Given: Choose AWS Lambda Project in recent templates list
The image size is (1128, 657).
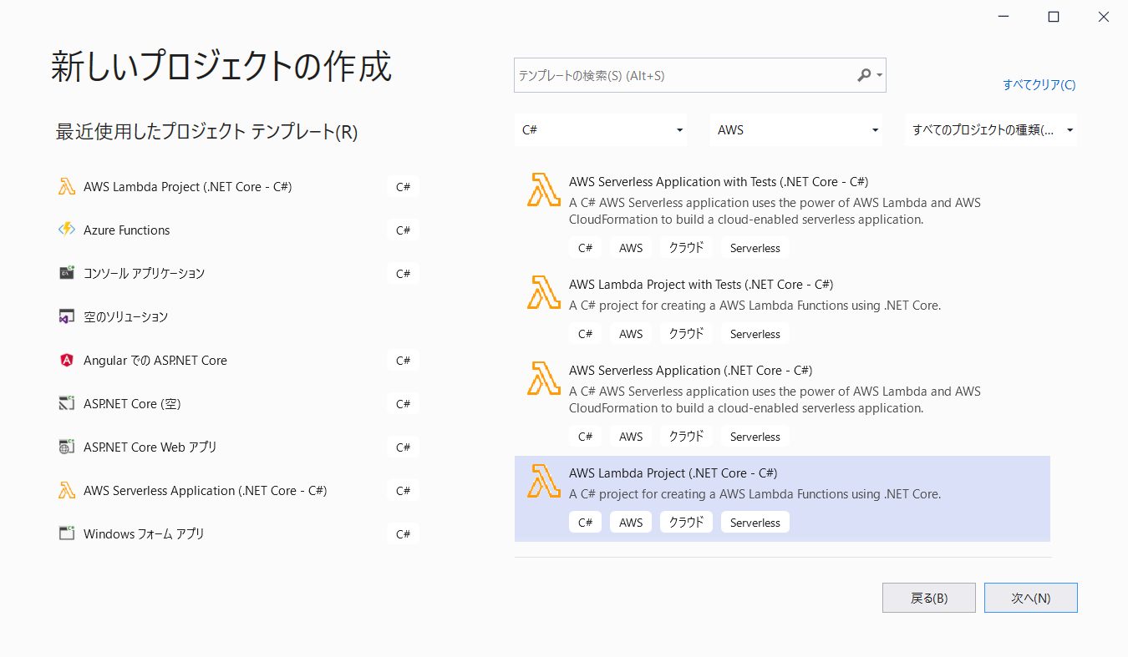Looking at the screenshot, I should click(x=188, y=187).
